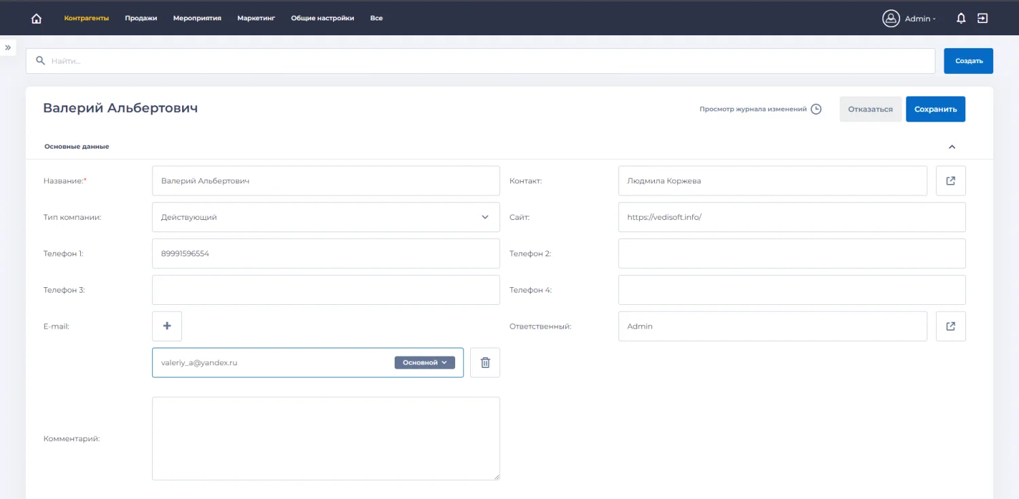Open the notifications bell
Image resolution: width=1019 pixels, height=499 pixels.
click(x=961, y=18)
